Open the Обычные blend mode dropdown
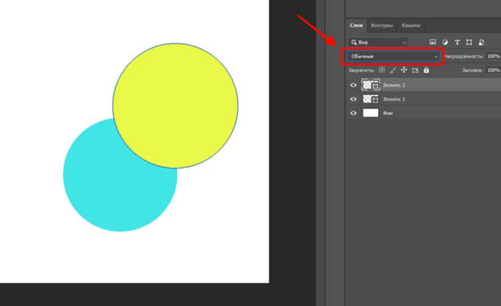 (393, 57)
